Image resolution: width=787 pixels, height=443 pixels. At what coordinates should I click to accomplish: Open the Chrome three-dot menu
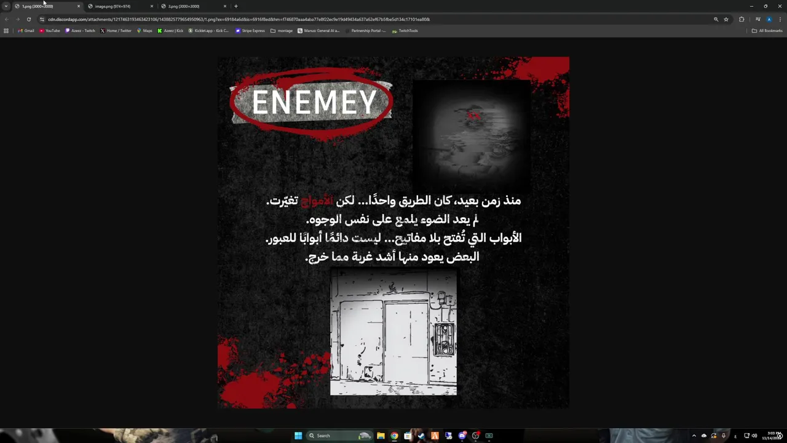[780, 19]
